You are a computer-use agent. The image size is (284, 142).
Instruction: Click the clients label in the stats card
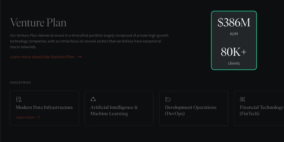coord(234,63)
